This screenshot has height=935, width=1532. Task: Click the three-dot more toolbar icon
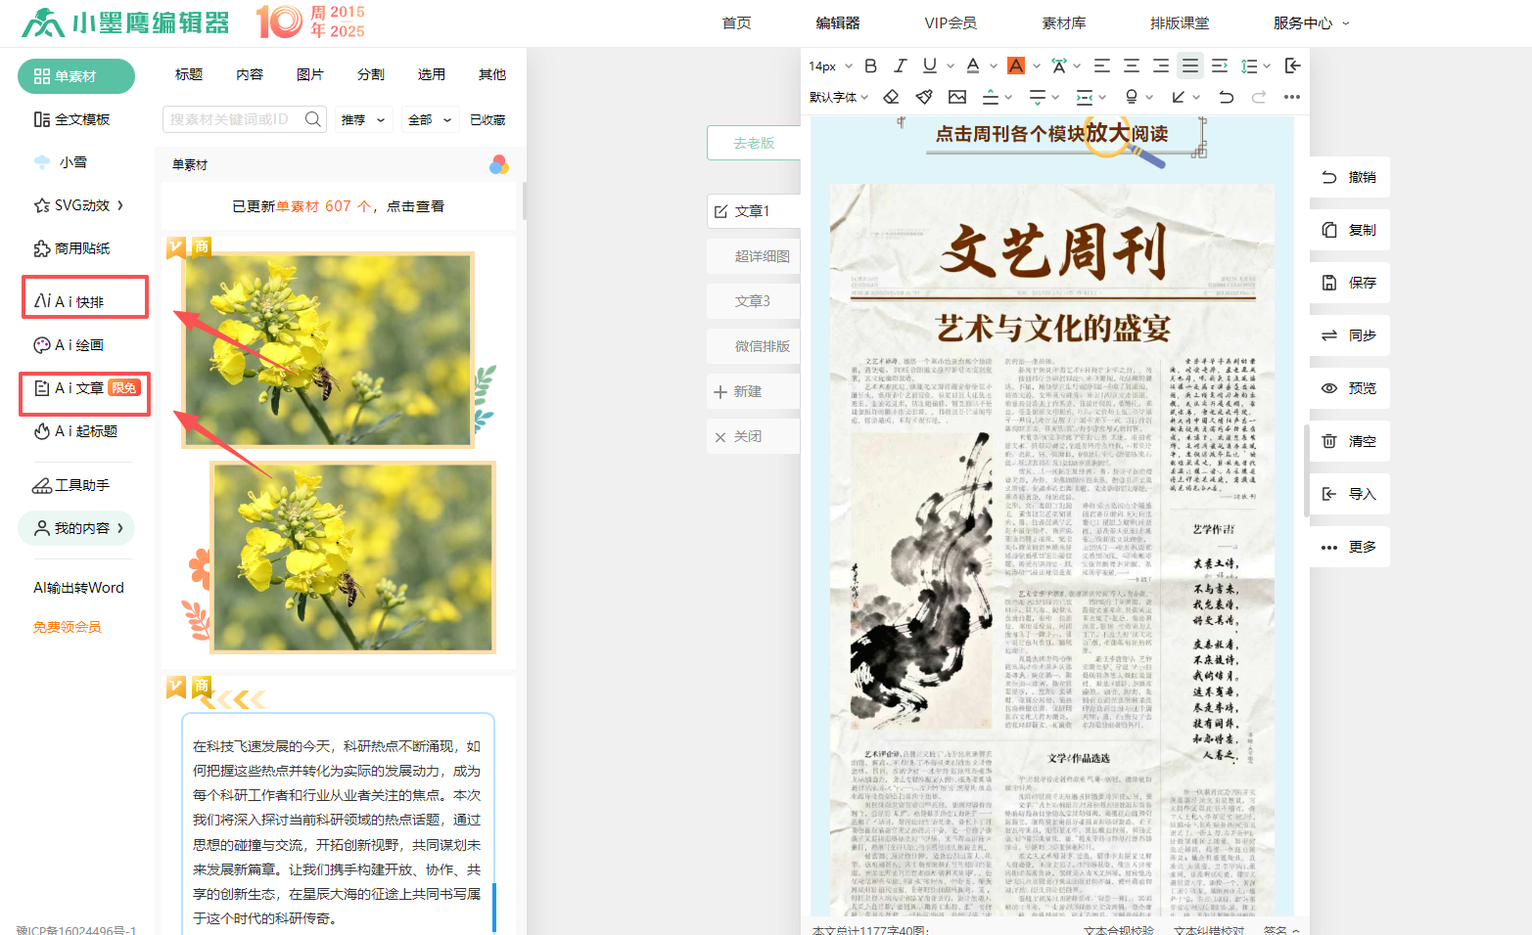[1292, 97]
